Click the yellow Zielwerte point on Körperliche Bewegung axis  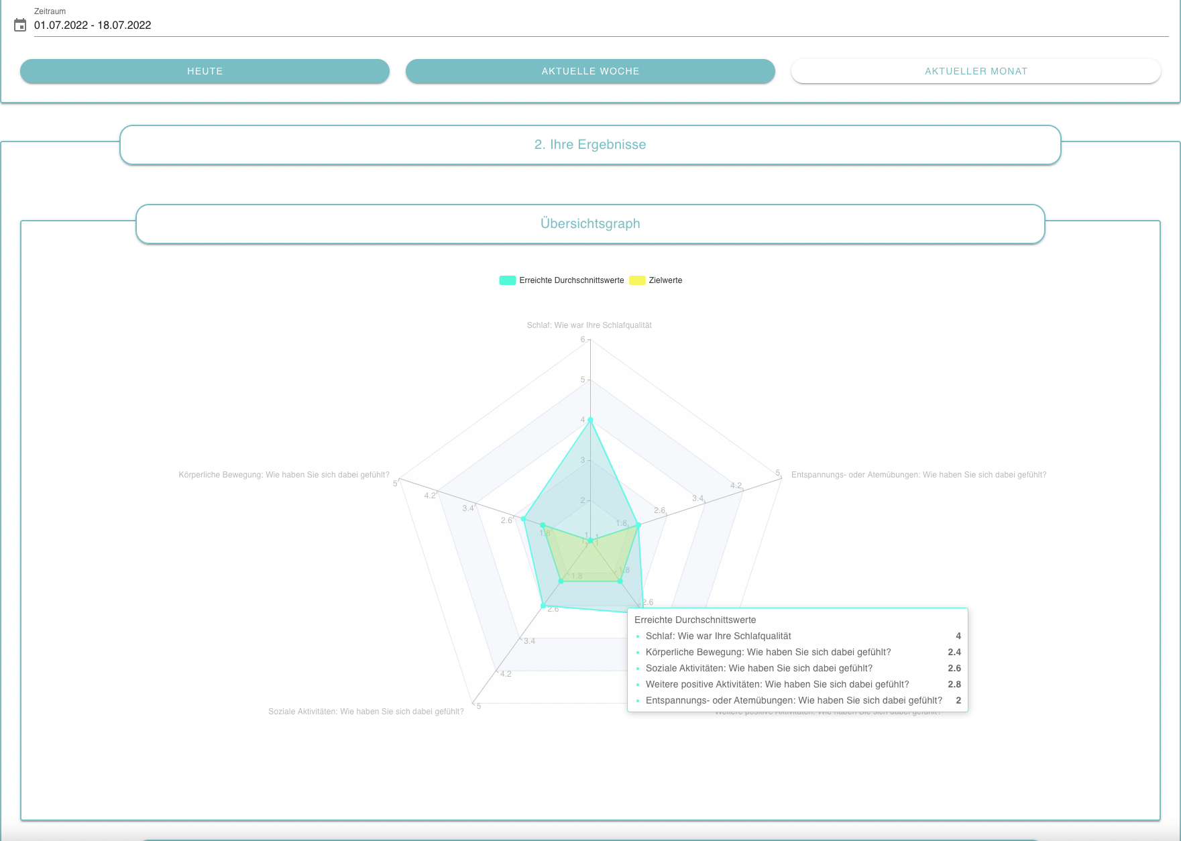pyautogui.click(x=543, y=525)
